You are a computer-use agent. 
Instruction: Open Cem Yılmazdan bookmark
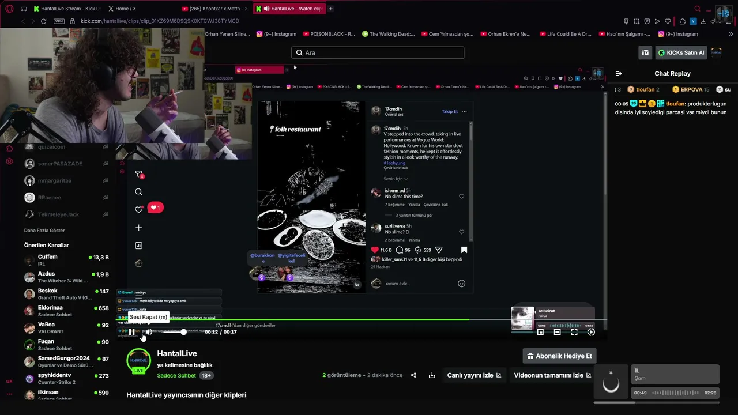[x=448, y=34]
